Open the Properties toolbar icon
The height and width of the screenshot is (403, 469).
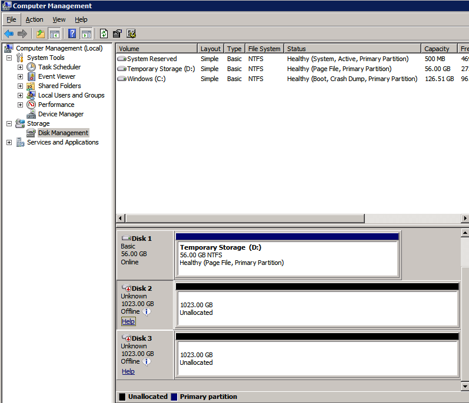[117, 33]
